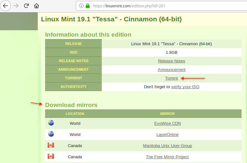
Task: Choose the EvoWise CDN mirror
Action: click(167, 124)
